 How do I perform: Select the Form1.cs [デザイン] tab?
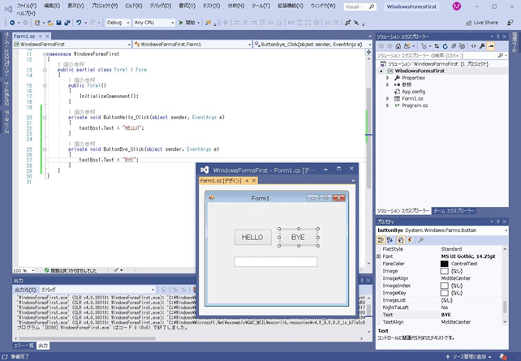221,181
